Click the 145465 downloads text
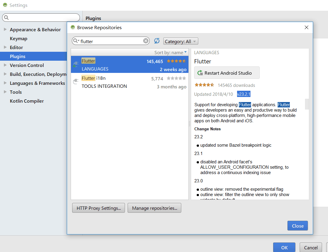Screen dimensions: 328x252 236,85
